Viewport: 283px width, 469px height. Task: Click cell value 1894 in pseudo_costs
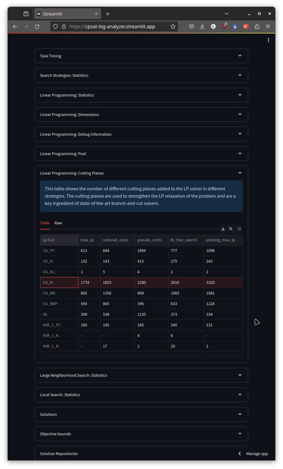click(151, 251)
